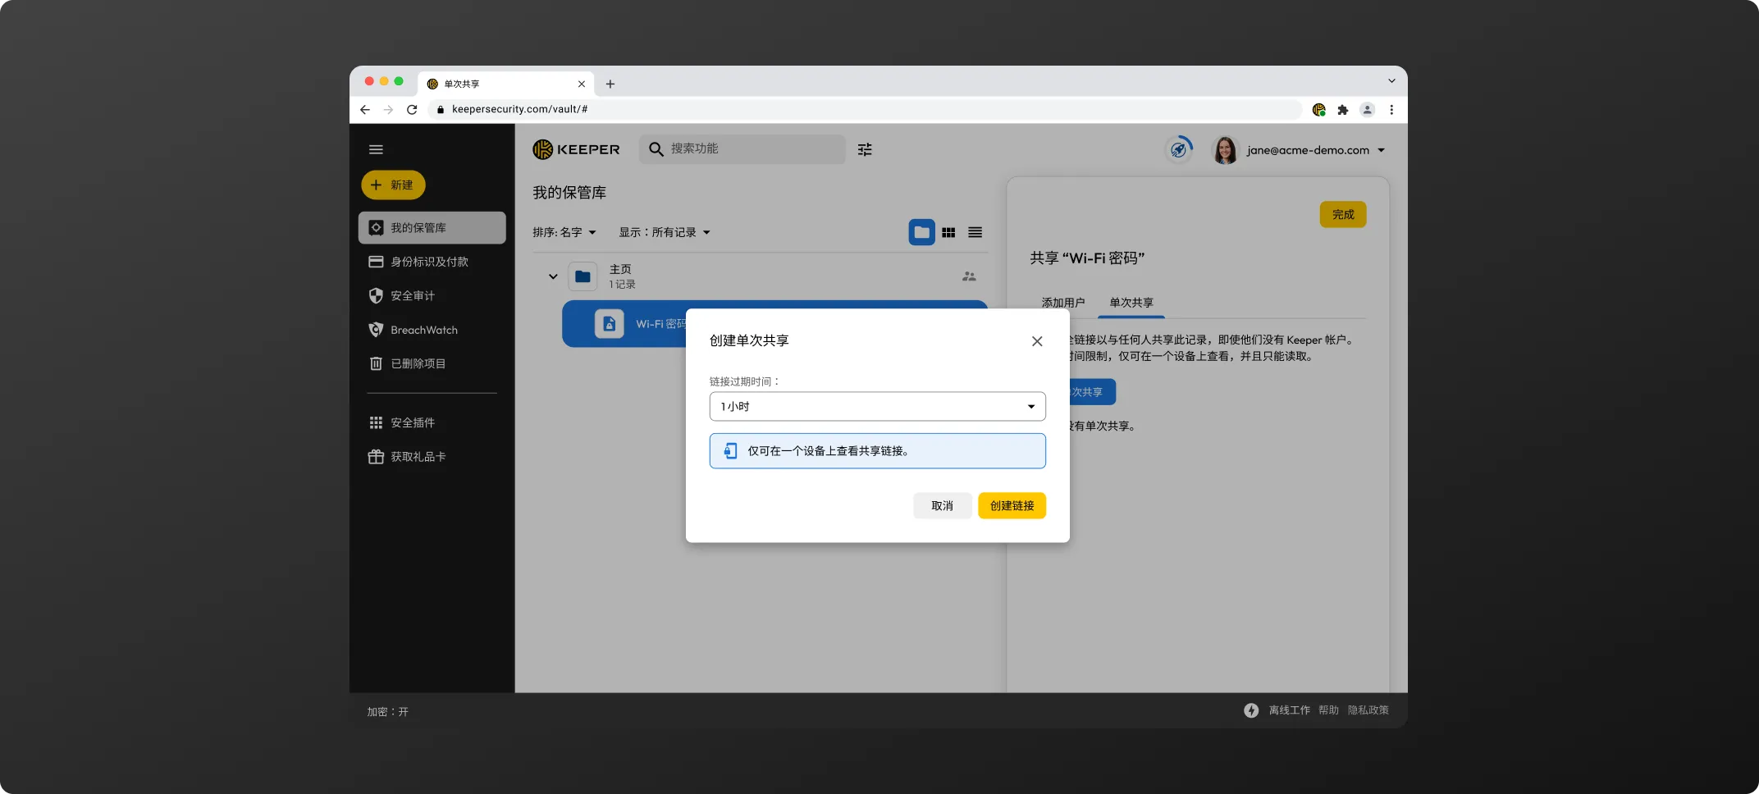Click the shared users icon on 主页 row
This screenshot has width=1759, height=794.
click(969, 276)
